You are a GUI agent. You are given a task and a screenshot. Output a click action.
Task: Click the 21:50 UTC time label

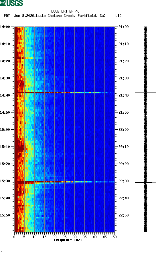coord(124,113)
